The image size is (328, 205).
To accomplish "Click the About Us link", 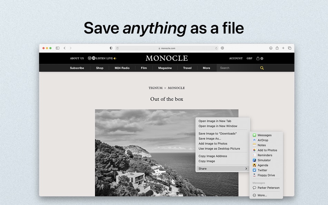I will (77, 58).
